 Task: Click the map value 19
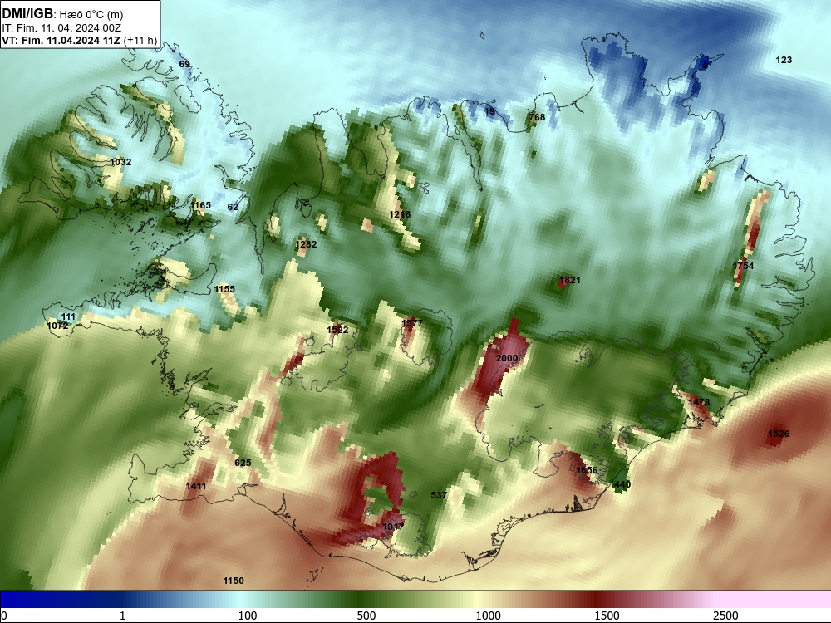tap(489, 111)
